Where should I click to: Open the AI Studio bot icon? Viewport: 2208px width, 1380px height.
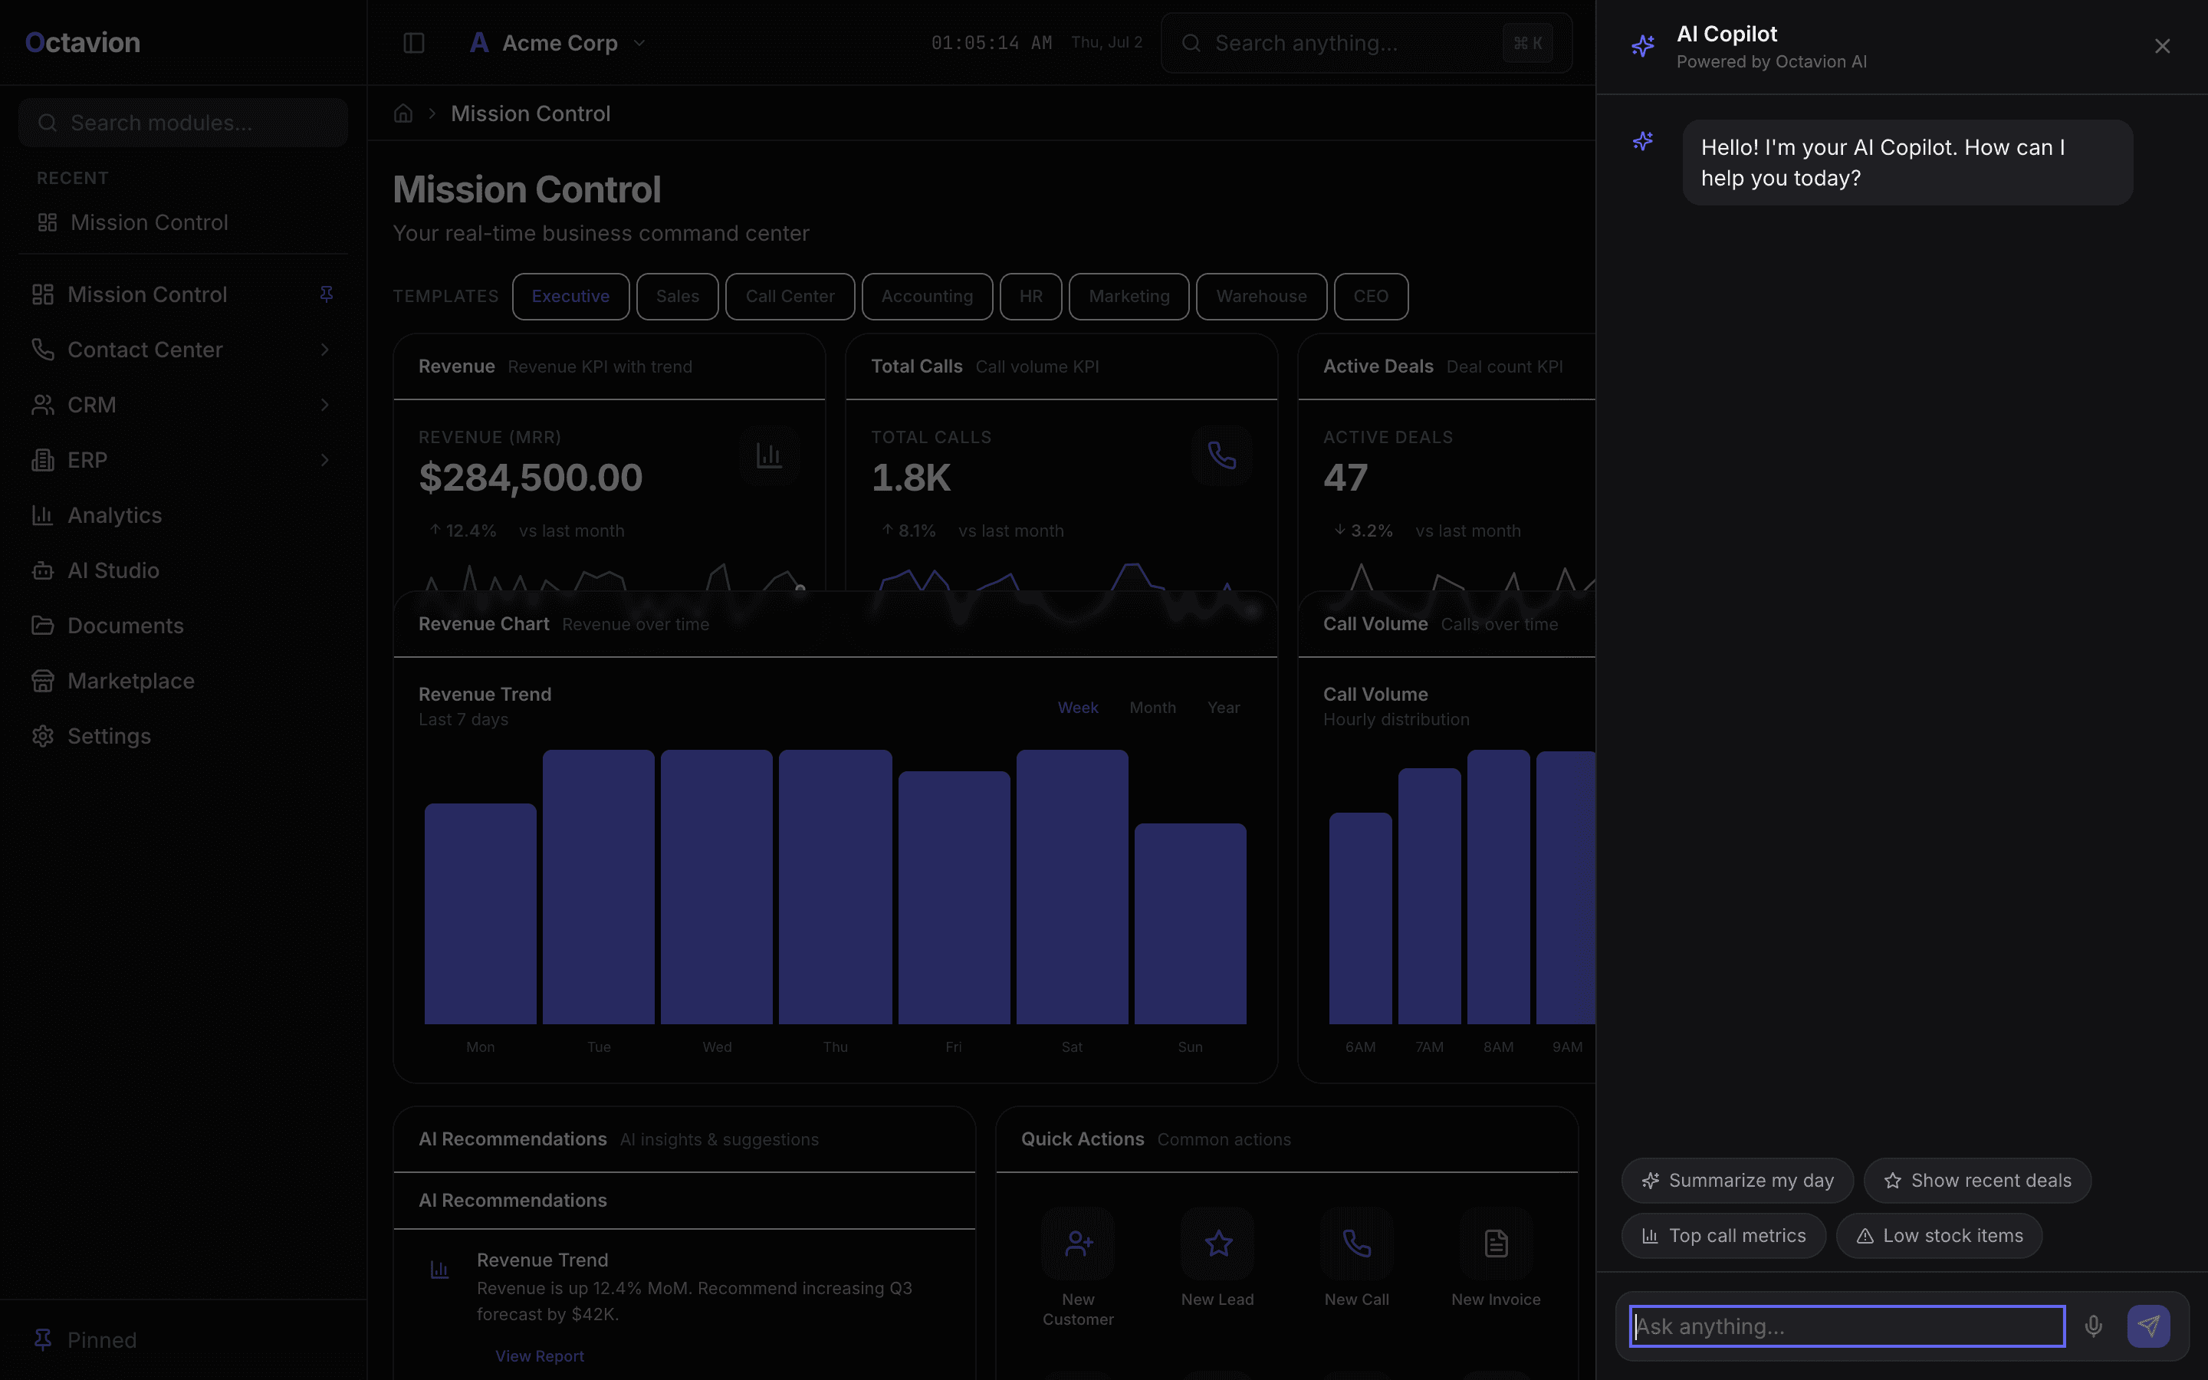43,570
